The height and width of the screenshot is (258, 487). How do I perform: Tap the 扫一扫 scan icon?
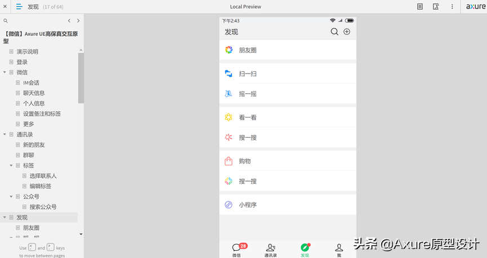pos(229,74)
